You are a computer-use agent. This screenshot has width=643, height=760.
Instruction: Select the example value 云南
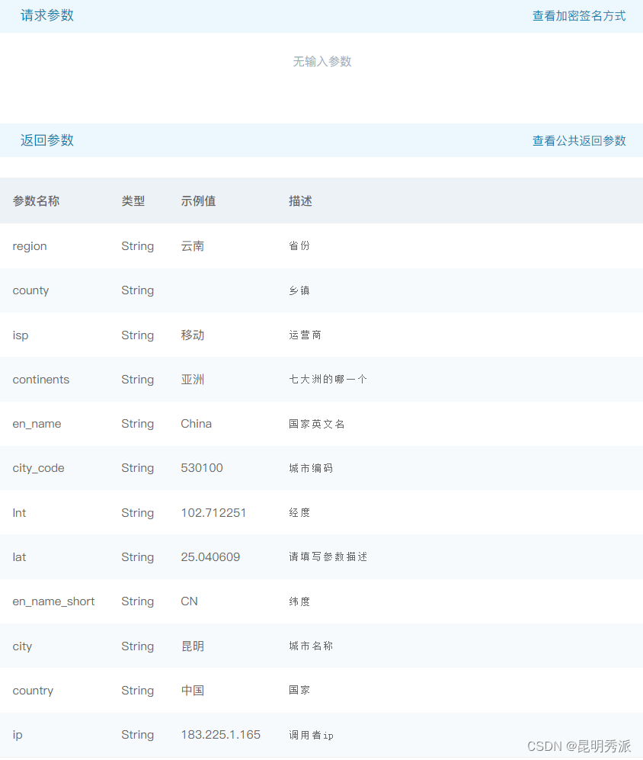193,246
